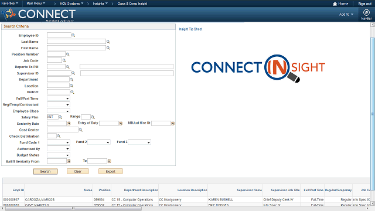Open Cost Center lookup magnifier
375x211 pixels.
pos(81,130)
